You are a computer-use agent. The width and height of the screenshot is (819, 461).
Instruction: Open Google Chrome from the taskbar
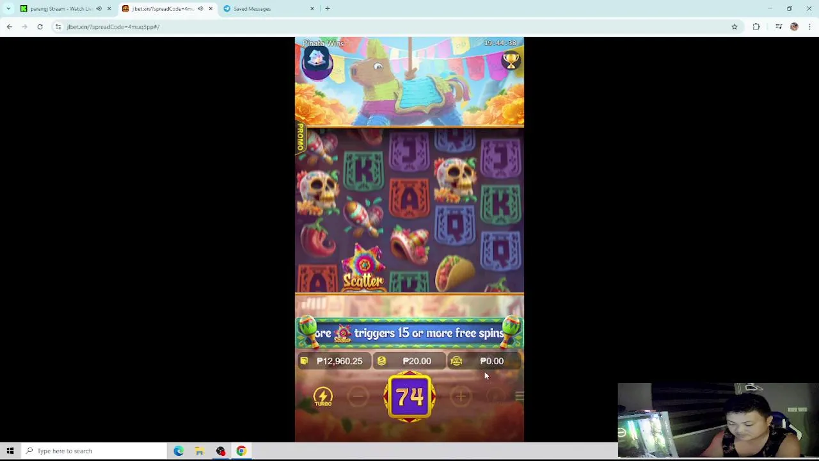(241, 451)
